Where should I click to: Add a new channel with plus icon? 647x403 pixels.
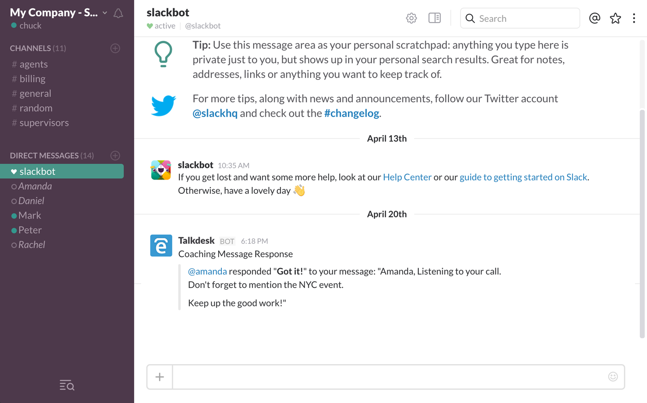pos(116,48)
